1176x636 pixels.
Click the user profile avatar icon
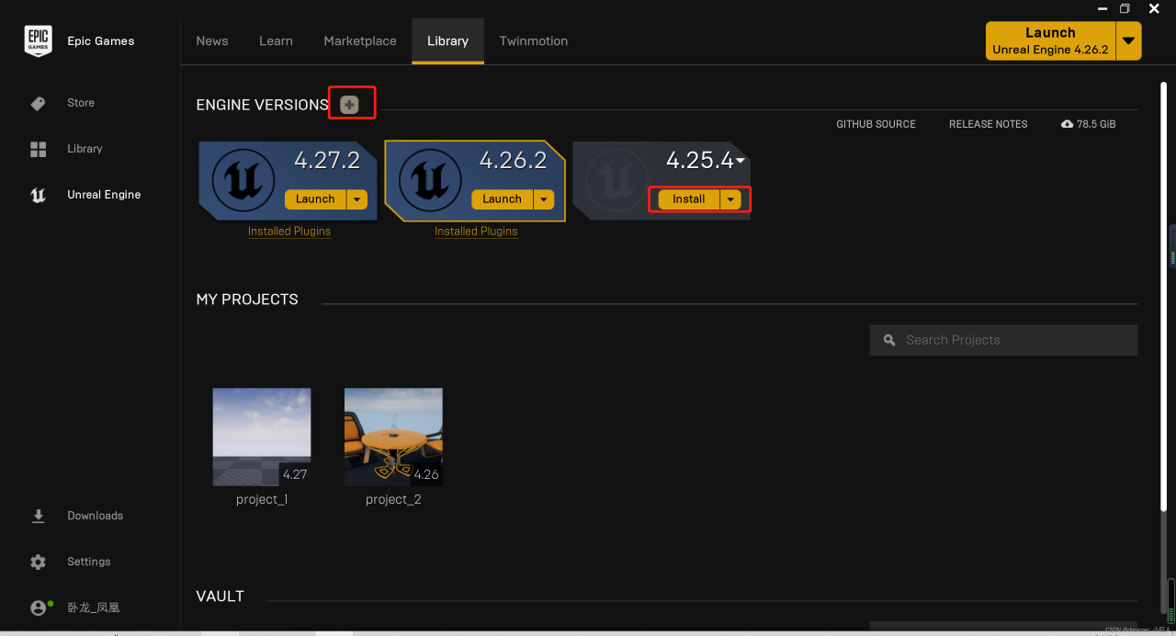point(39,608)
